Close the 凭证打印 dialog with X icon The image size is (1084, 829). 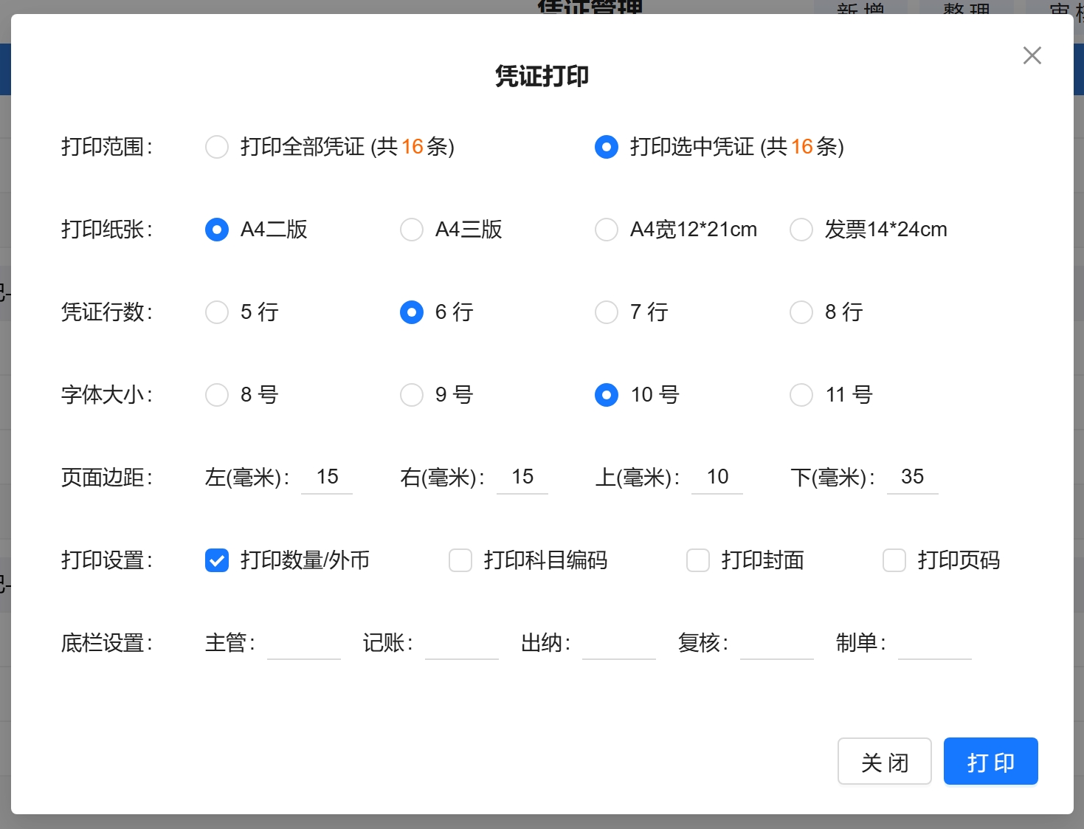point(1032,55)
